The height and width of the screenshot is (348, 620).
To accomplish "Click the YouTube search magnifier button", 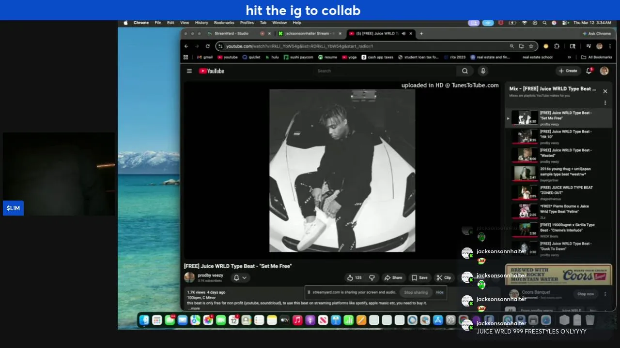I will point(465,71).
